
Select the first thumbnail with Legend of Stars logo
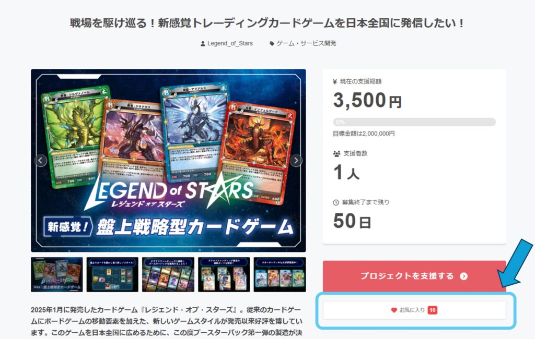tap(57, 275)
